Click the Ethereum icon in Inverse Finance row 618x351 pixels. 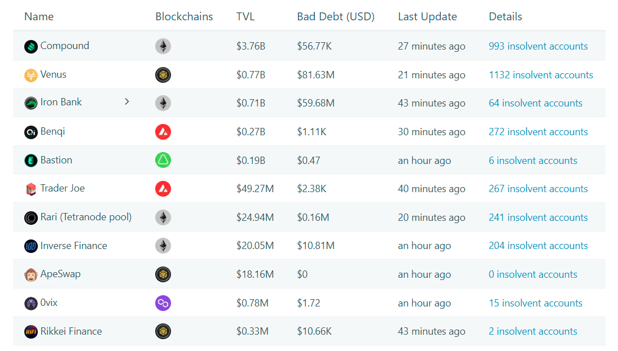click(163, 246)
